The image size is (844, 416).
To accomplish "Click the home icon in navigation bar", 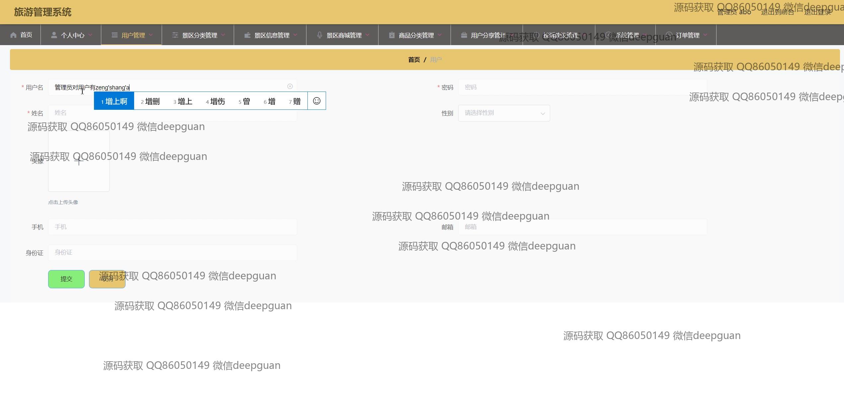I will [13, 35].
